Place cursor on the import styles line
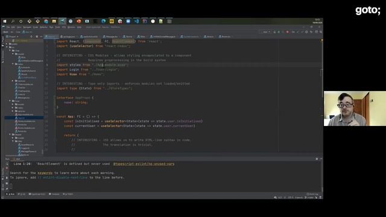The height and width of the screenshot is (217, 386). (92, 65)
